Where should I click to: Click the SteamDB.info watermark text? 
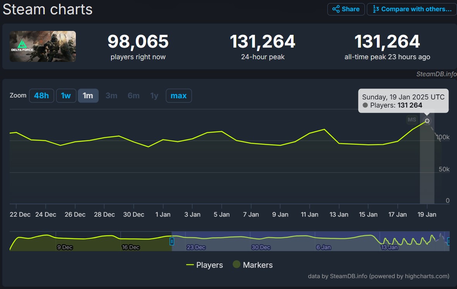[x=436, y=74]
